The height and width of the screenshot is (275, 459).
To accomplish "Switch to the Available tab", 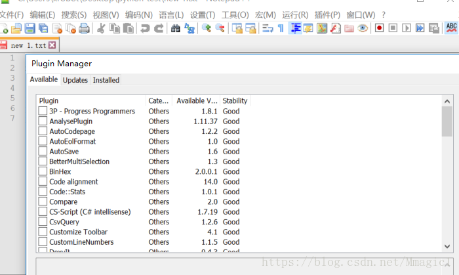I will [x=44, y=79].
